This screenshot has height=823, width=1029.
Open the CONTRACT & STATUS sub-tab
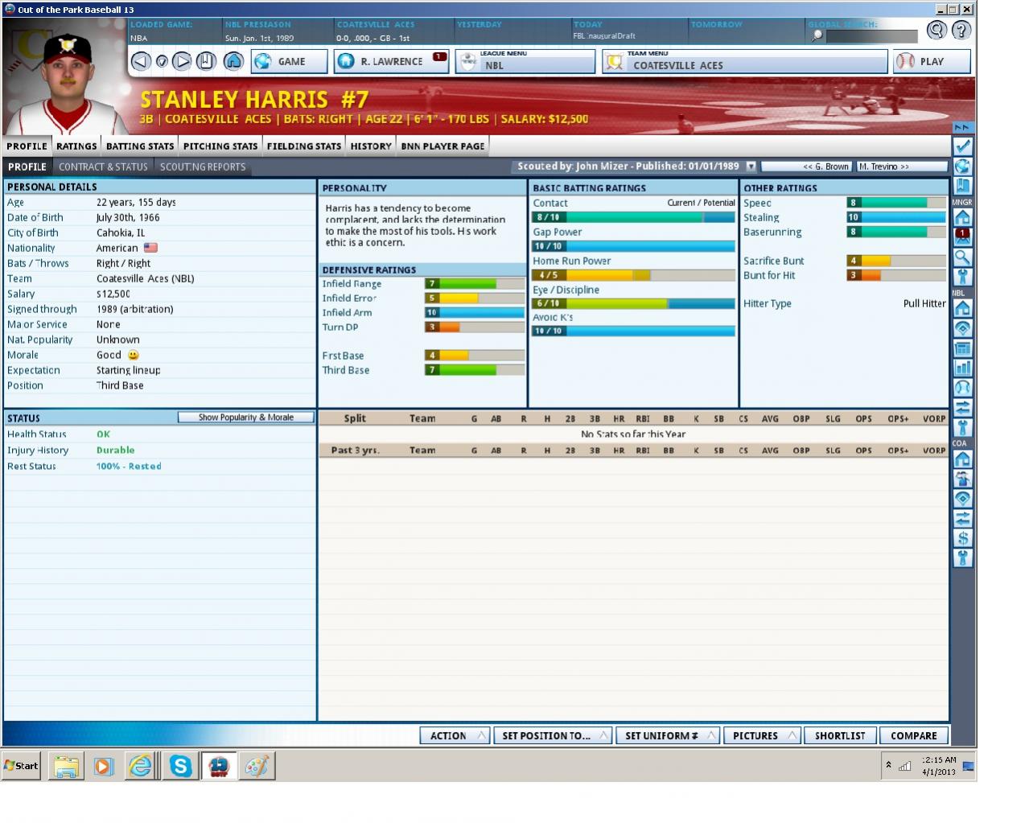(x=103, y=167)
